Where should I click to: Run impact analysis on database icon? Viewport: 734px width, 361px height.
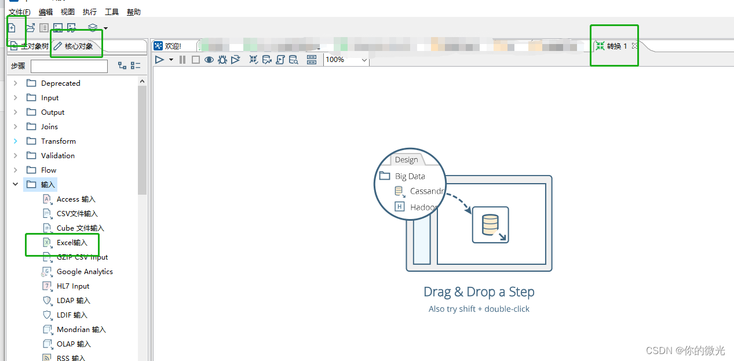(267, 60)
